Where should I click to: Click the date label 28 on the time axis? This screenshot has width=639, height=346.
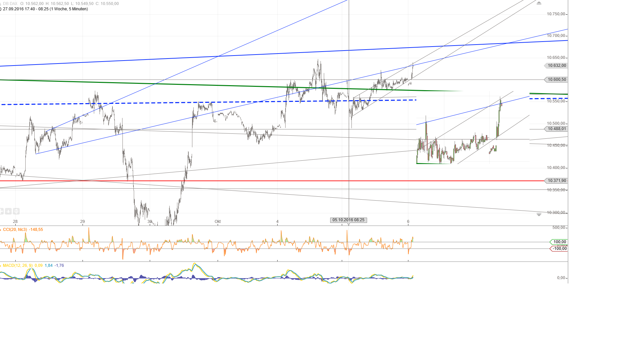click(x=15, y=222)
